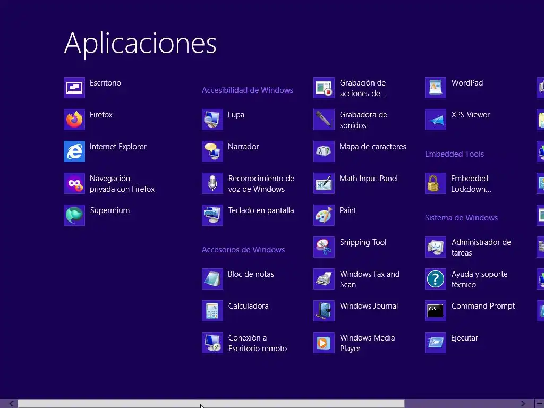Start Reconocimiento de voz microphone icon
The width and height of the screenshot is (544, 408).
pos(212,183)
